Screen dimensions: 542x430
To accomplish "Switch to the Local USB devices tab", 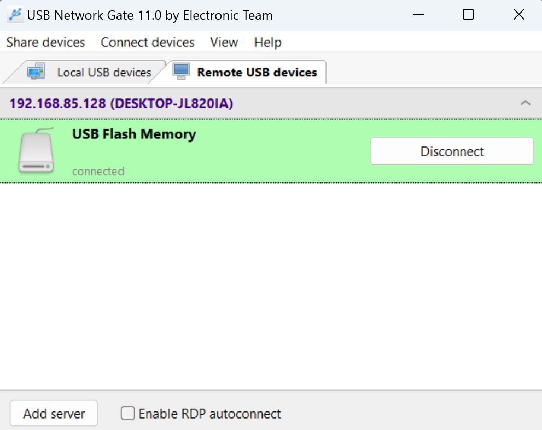I will pyautogui.click(x=103, y=72).
